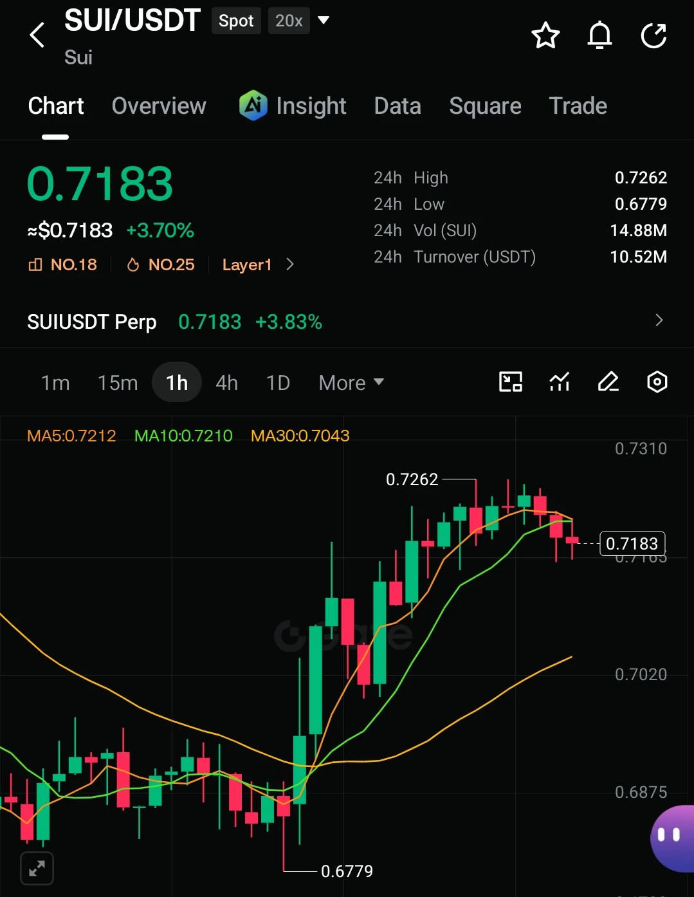Tap the current price tag 0.7183 on chart
The image size is (694, 897).
[x=632, y=544]
